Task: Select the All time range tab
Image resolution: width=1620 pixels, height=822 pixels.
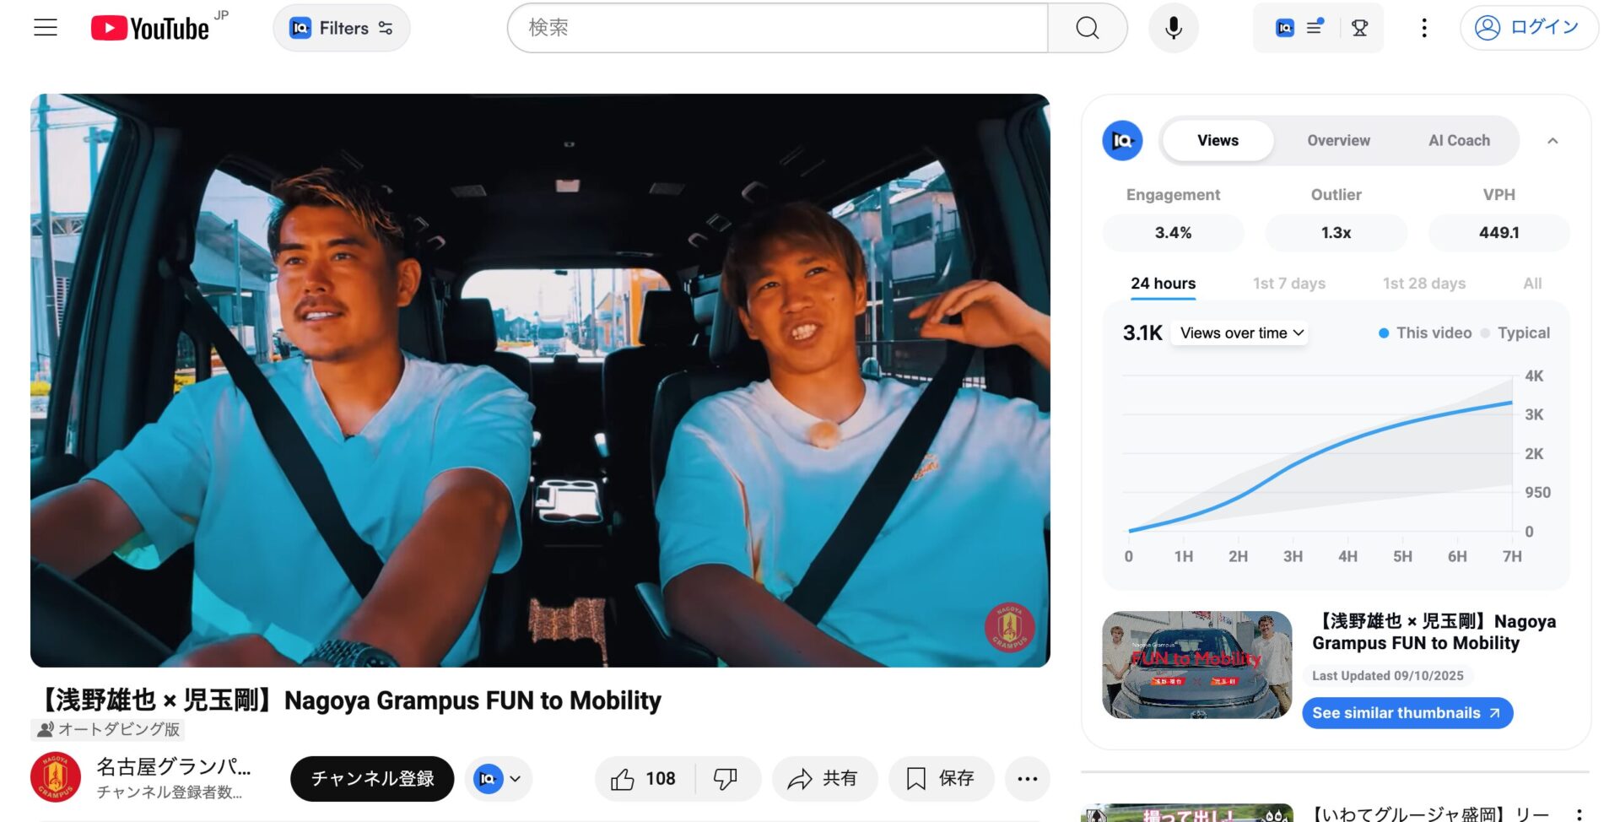Action: [x=1532, y=284]
